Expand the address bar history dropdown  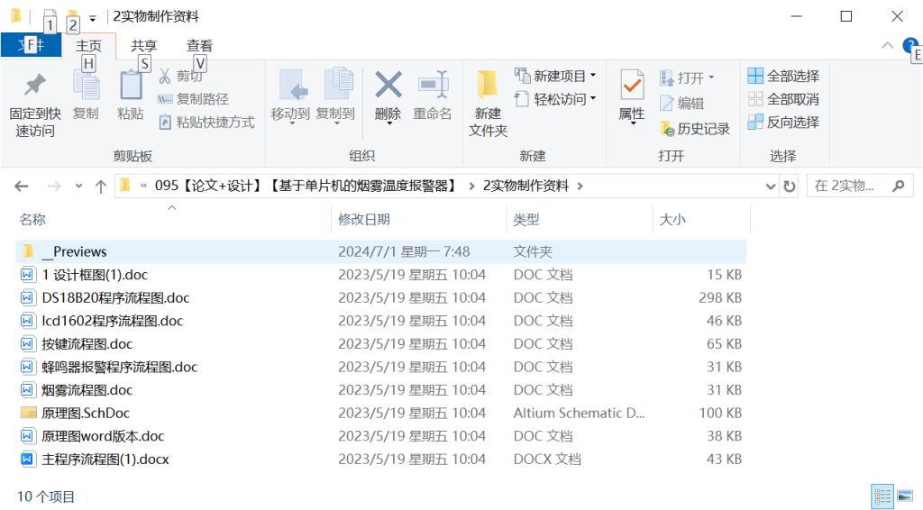point(770,187)
